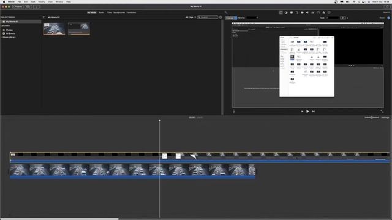Switch to the Titles tab
The width and height of the screenshot is (392, 220).
tap(110, 12)
